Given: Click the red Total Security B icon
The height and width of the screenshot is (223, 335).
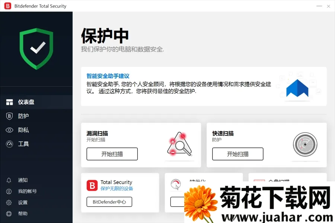Looking at the screenshot, I should pos(92,185).
